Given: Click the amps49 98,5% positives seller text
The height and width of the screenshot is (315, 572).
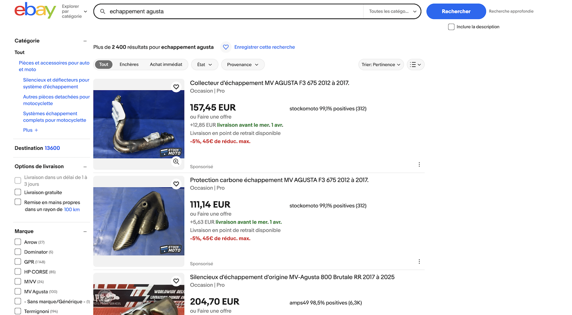Looking at the screenshot, I should click(x=326, y=303).
